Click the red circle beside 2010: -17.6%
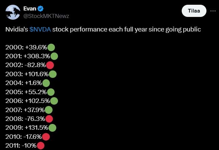This screenshot has height=150, width=219. point(46,137)
